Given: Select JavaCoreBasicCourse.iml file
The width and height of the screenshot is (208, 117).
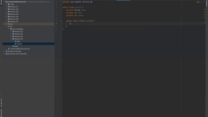Looking at the screenshot, I should click(20, 49).
